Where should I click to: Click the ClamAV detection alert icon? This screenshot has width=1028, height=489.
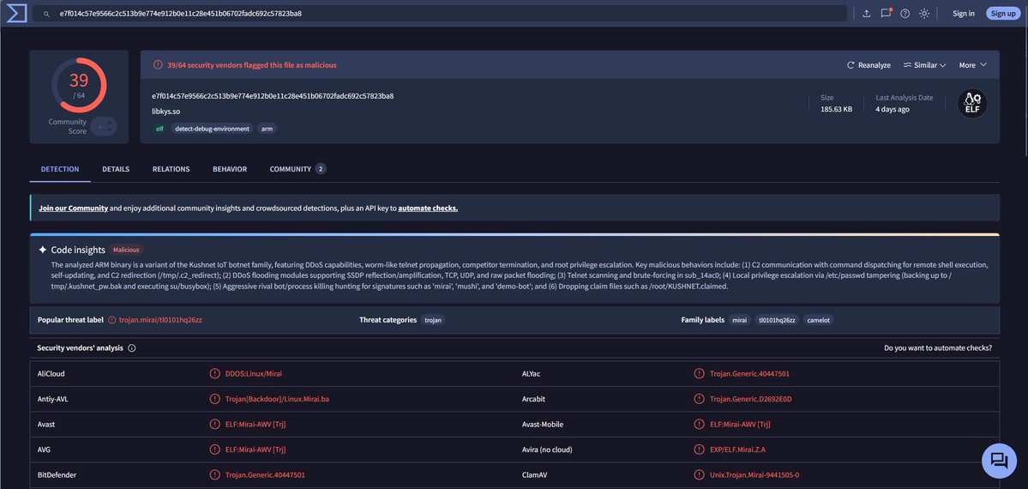click(699, 474)
